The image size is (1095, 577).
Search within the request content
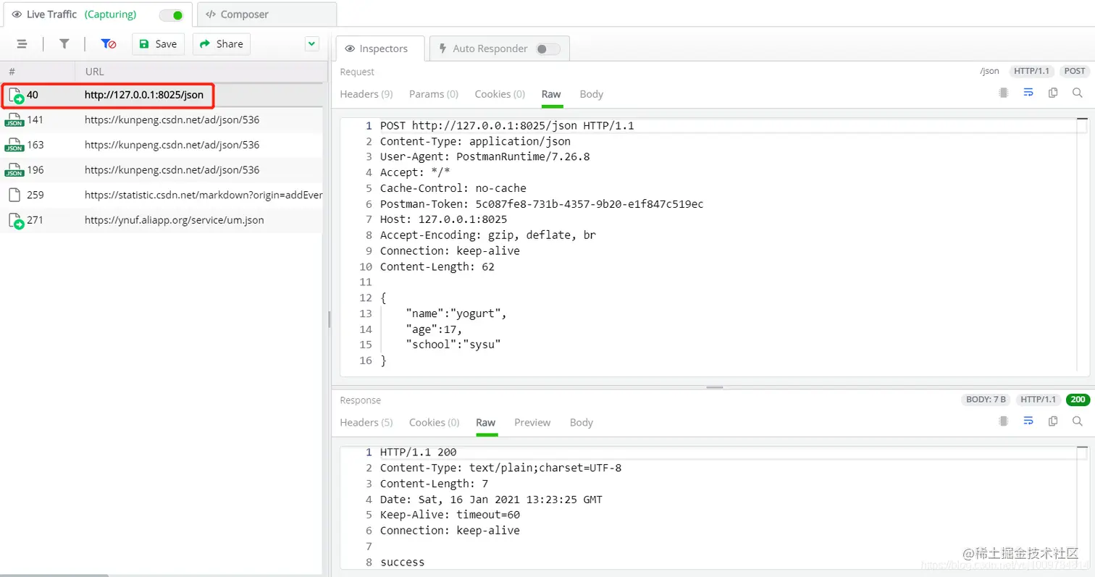[1078, 93]
